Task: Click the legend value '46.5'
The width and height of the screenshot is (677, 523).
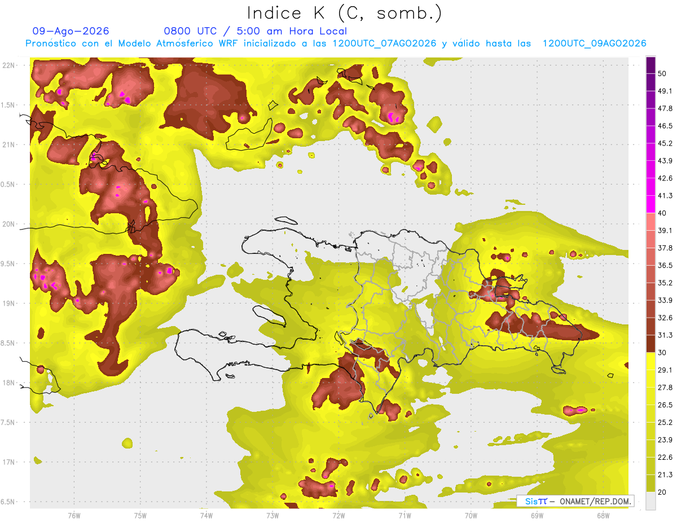Action: [x=665, y=126]
